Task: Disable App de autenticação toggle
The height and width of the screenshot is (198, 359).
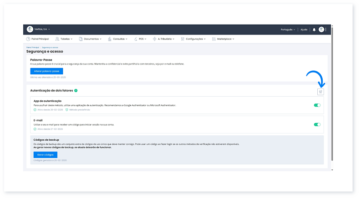Action: pos(317,105)
